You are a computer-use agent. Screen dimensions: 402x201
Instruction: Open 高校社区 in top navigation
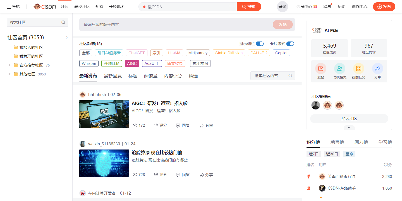[82, 7]
